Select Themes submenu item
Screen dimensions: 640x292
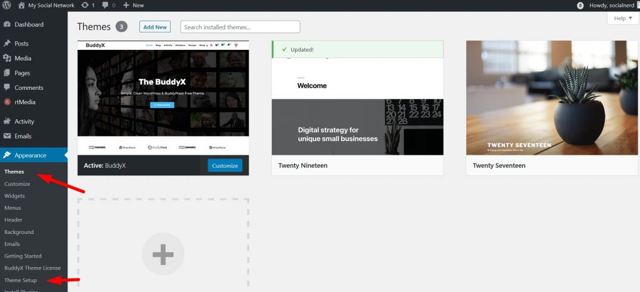[x=14, y=172]
